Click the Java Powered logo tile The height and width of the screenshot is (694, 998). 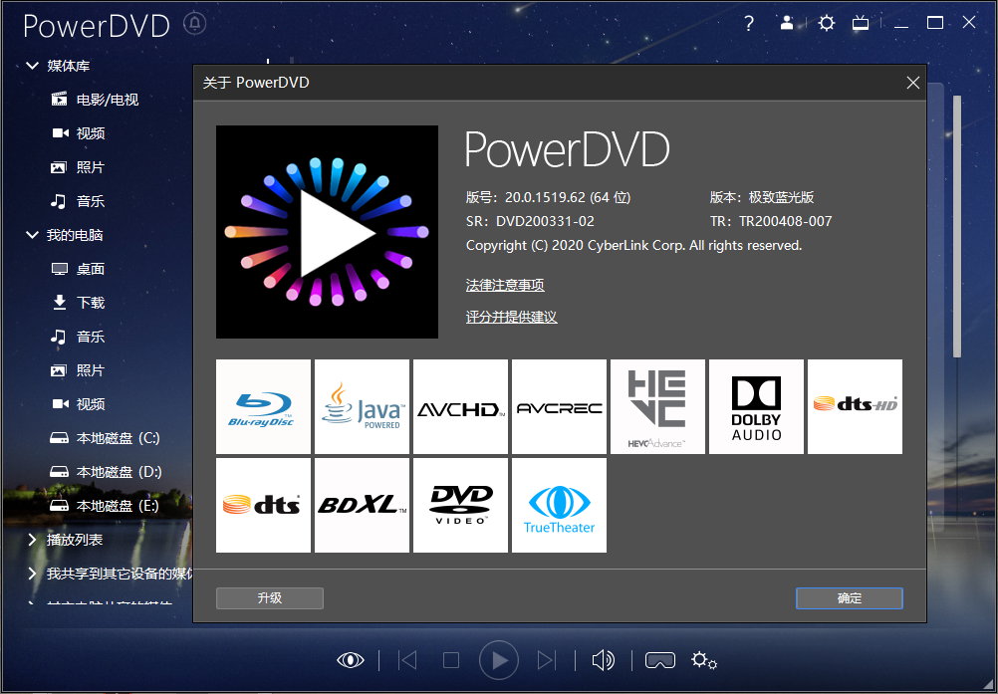pyautogui.click(x=363, y=406)
